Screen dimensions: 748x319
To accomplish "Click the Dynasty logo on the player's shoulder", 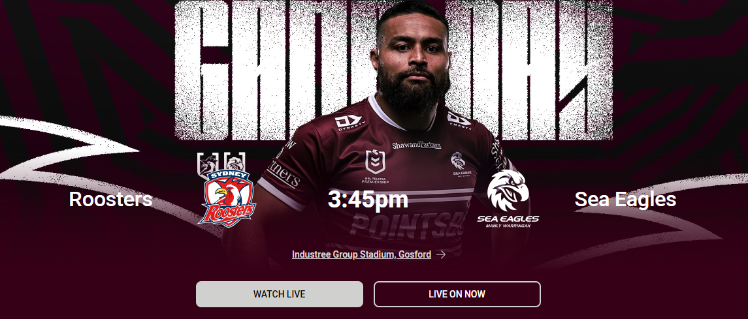I will [x=459, y=121].
